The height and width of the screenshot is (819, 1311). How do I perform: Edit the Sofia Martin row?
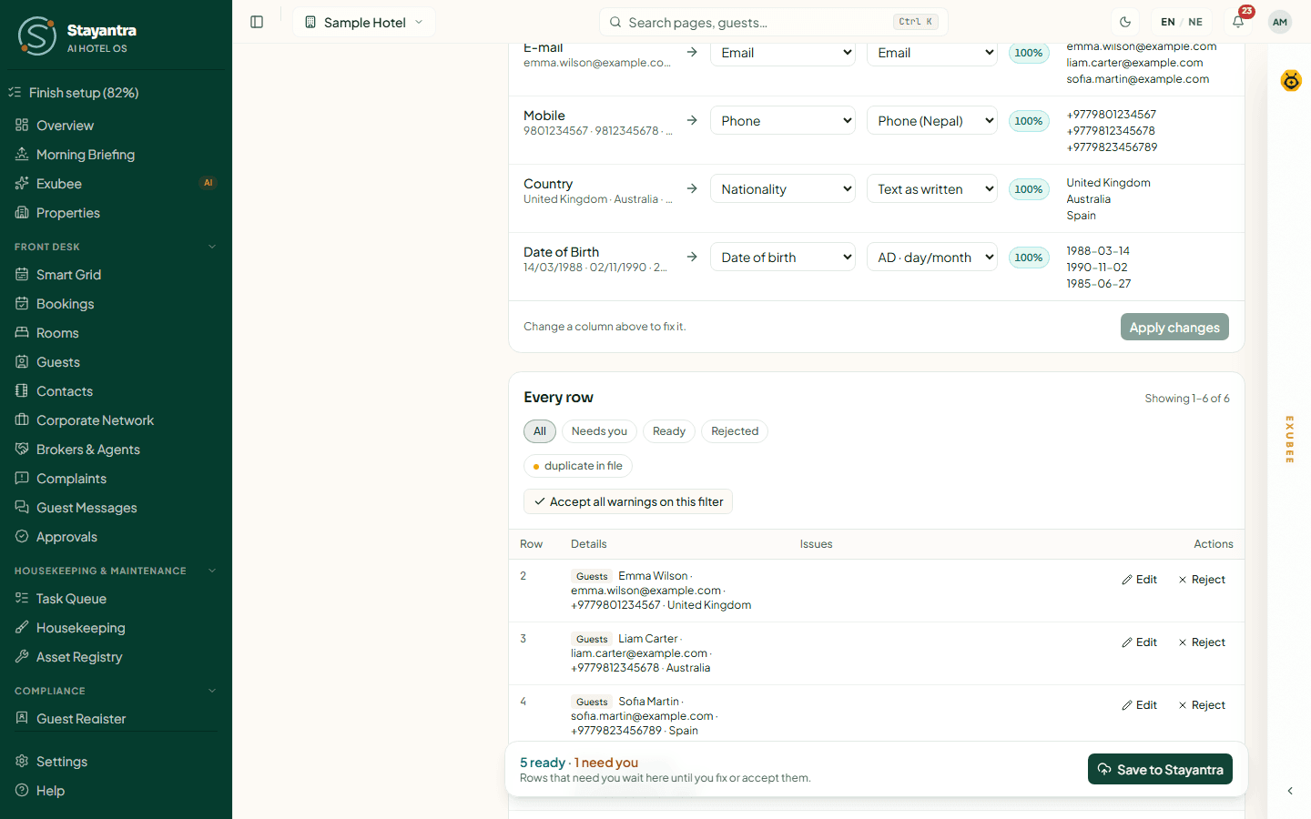(1140, 705)
